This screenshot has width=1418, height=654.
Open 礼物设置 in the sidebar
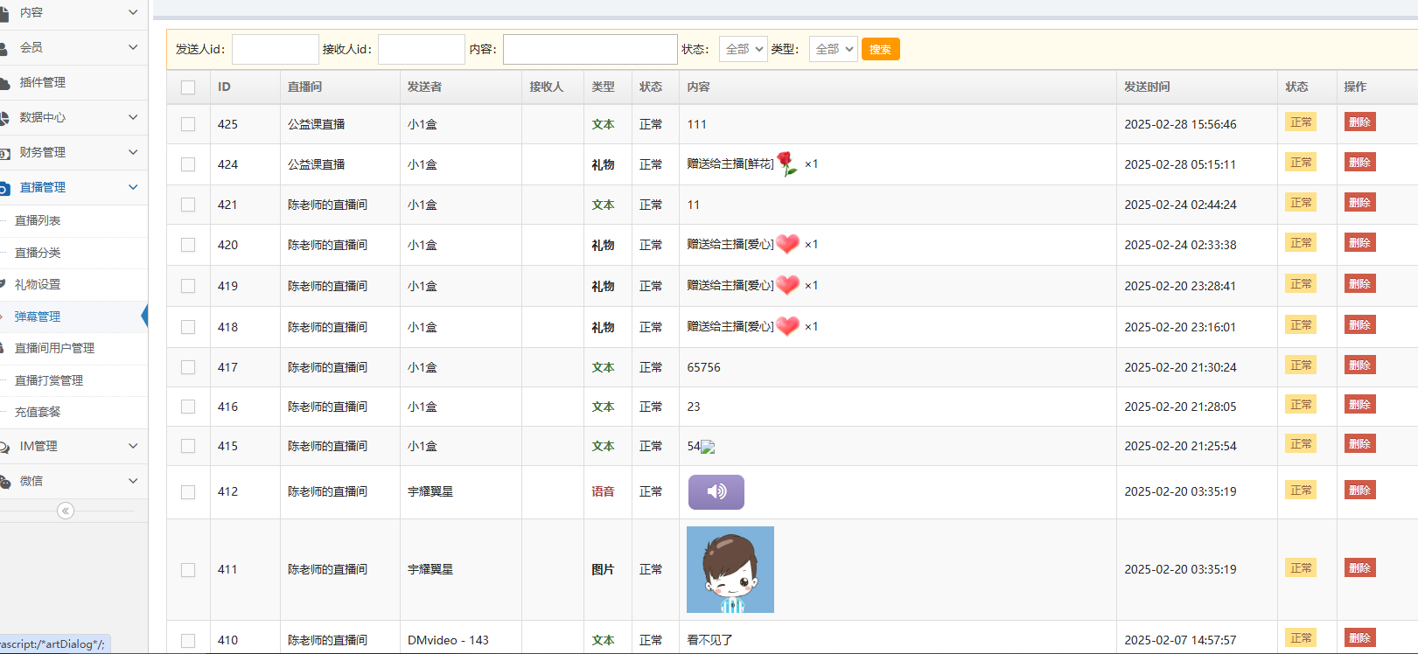tap(38, 284)
